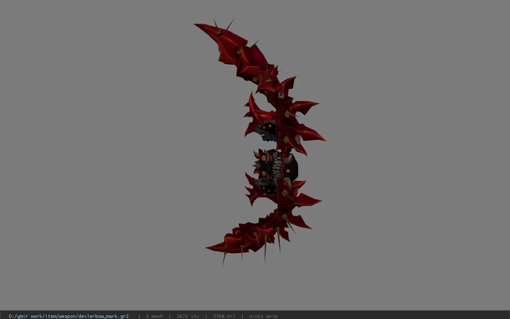Click the thin dark needle on the upper tip
This screenshot has height=319, width=510.
click(230, 24)
